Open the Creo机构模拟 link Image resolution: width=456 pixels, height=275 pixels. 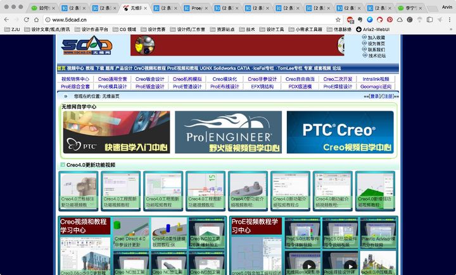click(x=187, y=79)
